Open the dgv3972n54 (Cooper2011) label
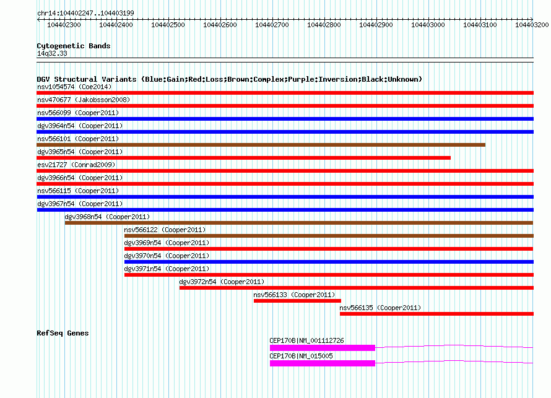 [222, 282]
